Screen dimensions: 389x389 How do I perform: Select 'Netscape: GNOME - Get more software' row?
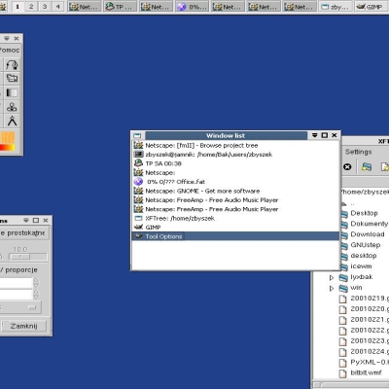click(x=235, y=191)
